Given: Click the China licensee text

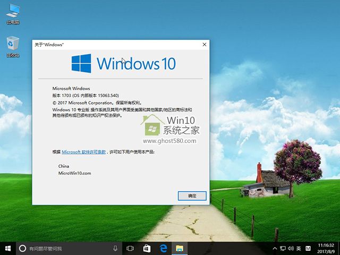Looking at the screenshot, I should (64, 166).
